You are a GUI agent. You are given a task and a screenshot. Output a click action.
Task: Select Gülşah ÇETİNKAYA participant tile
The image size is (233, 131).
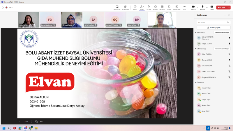[x=115, y=20]
